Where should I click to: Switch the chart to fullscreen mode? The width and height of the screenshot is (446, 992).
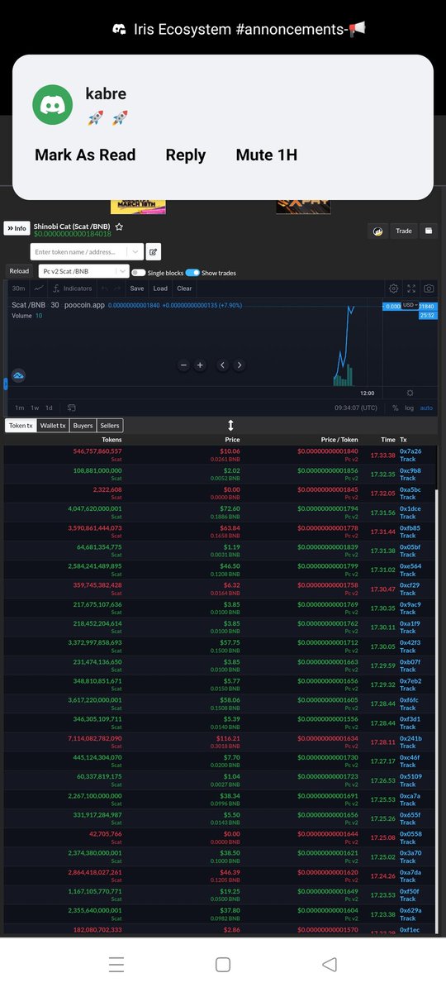(411, 289)
